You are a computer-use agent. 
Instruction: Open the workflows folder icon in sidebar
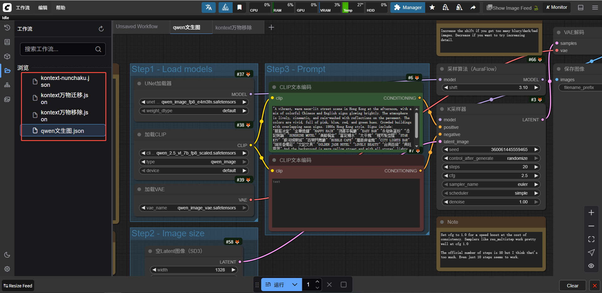[7, 71]
